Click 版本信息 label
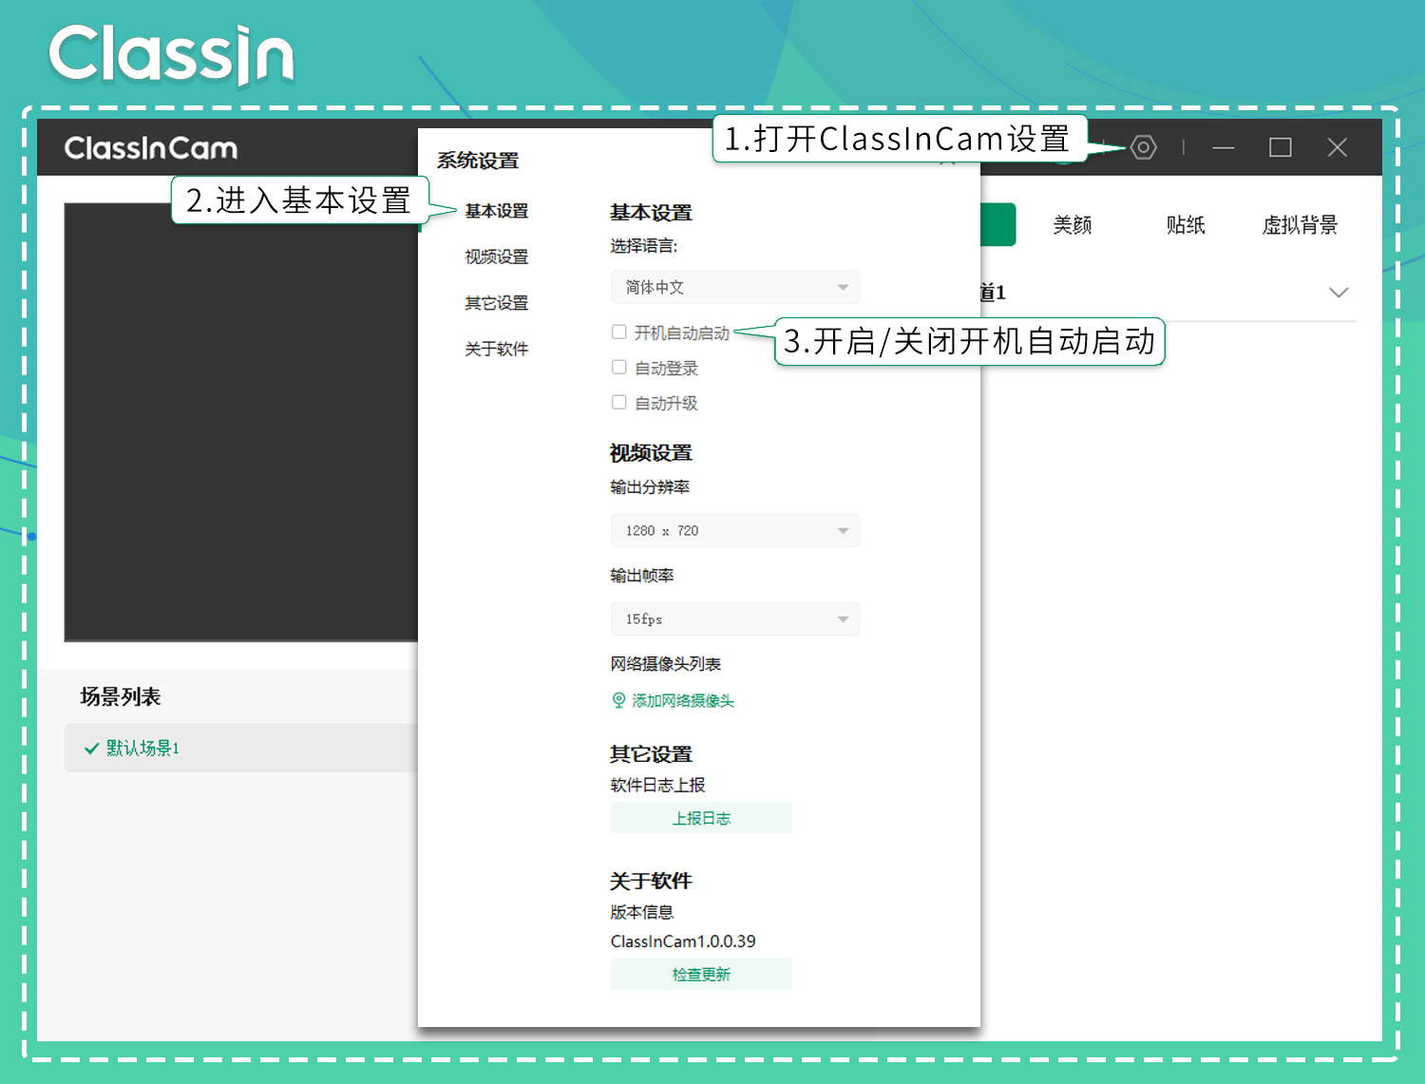1425x1084 pixels. point(642,912)
